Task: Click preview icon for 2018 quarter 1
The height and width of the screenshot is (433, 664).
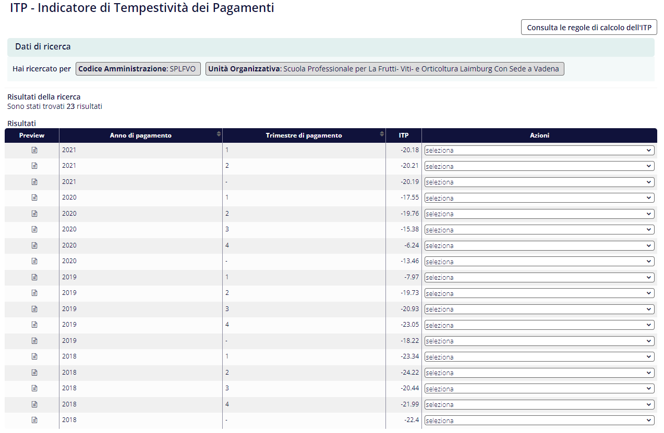Action: (34, 356)
